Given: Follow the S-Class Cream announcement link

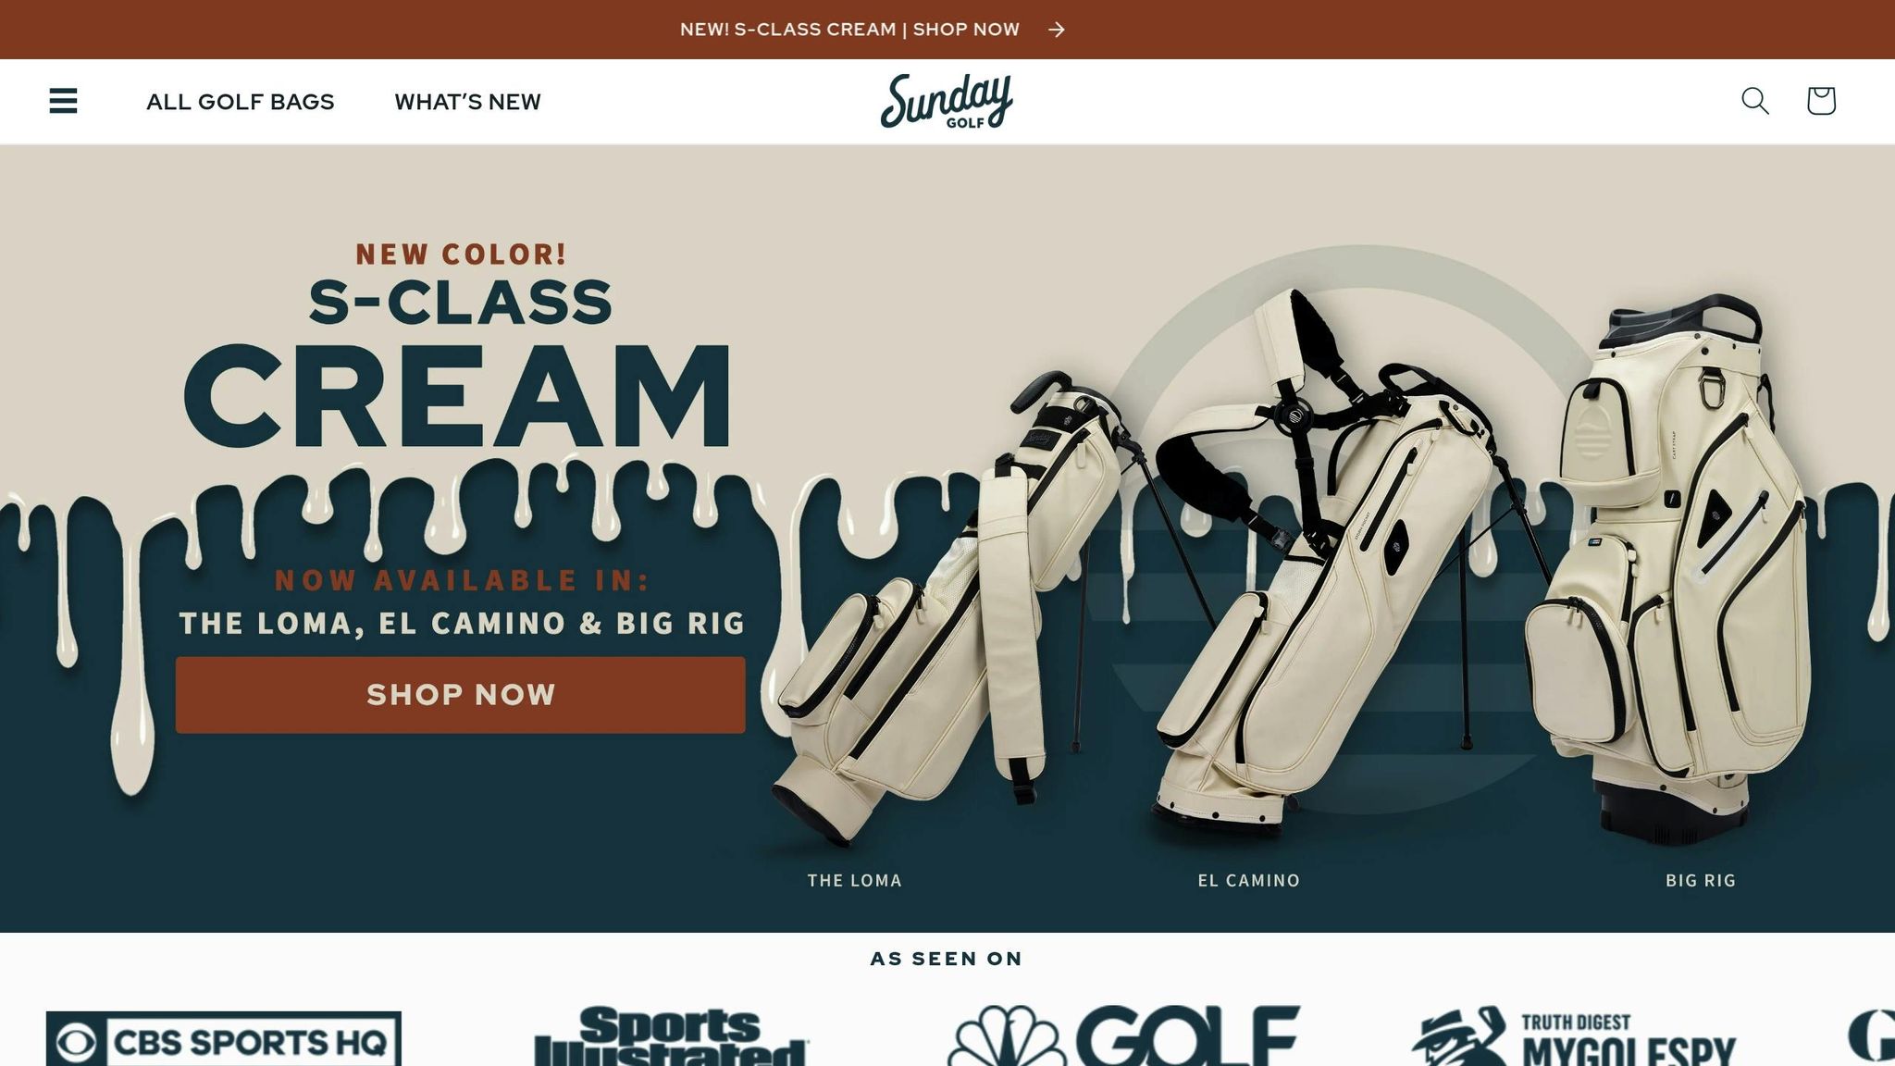Looking at the screenshot, I should coord(849,30).
